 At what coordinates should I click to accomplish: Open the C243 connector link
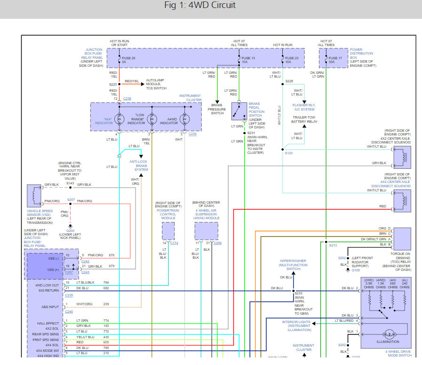85,272
